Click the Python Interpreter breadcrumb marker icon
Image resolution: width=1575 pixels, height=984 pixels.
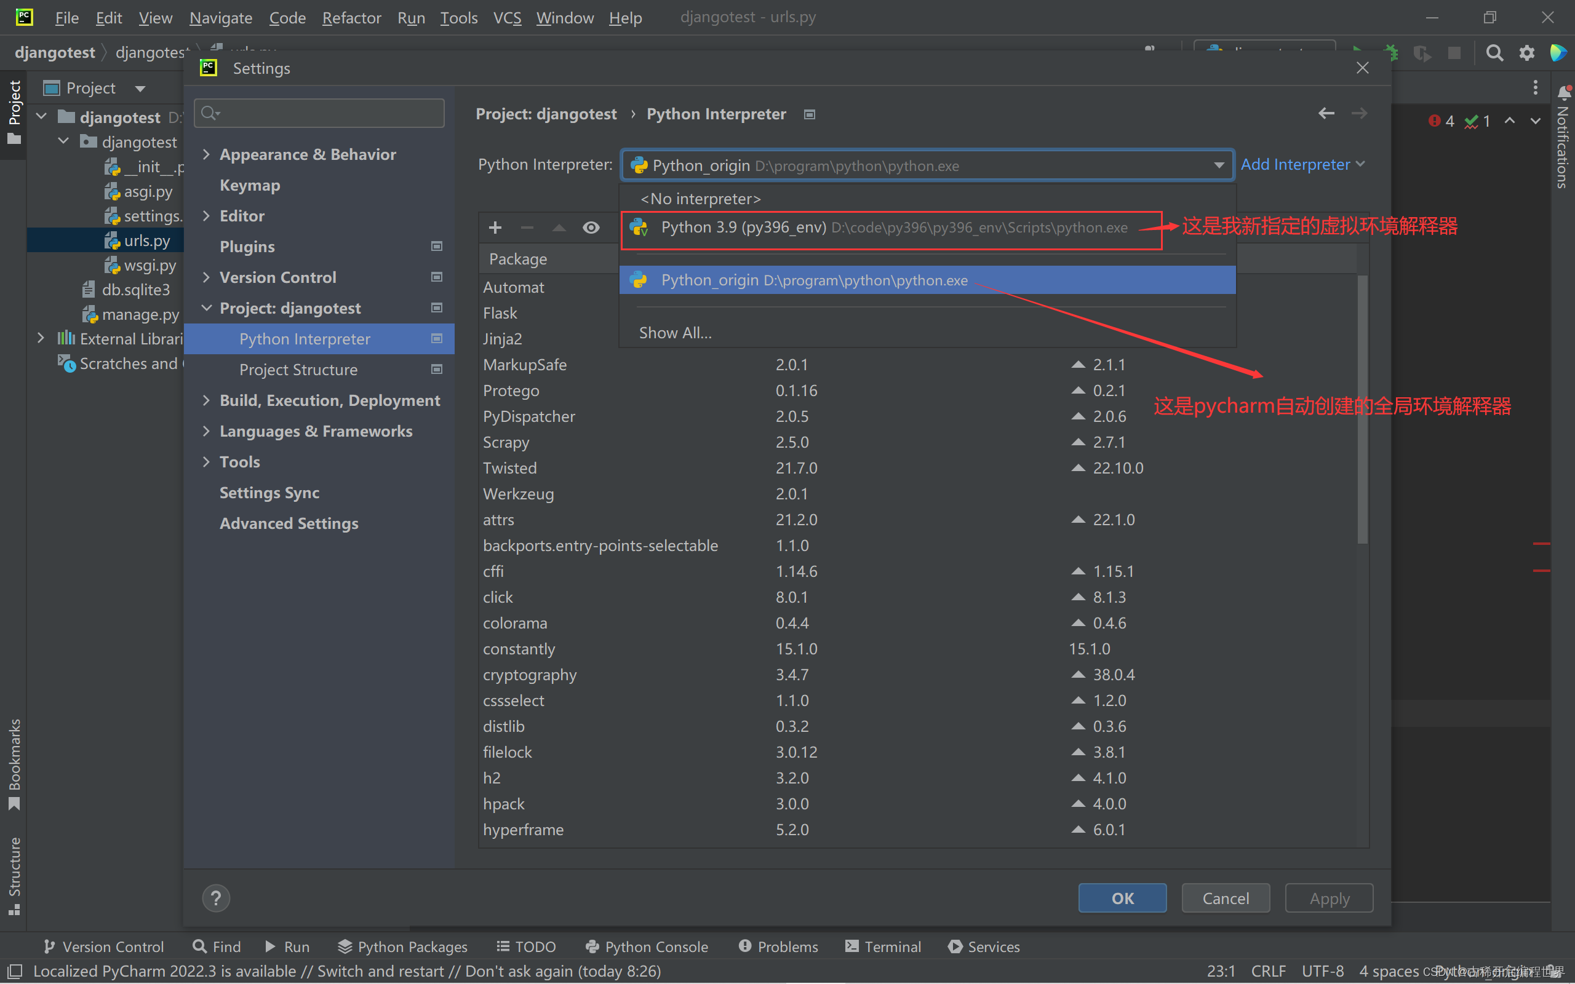[x=810, y=114]
